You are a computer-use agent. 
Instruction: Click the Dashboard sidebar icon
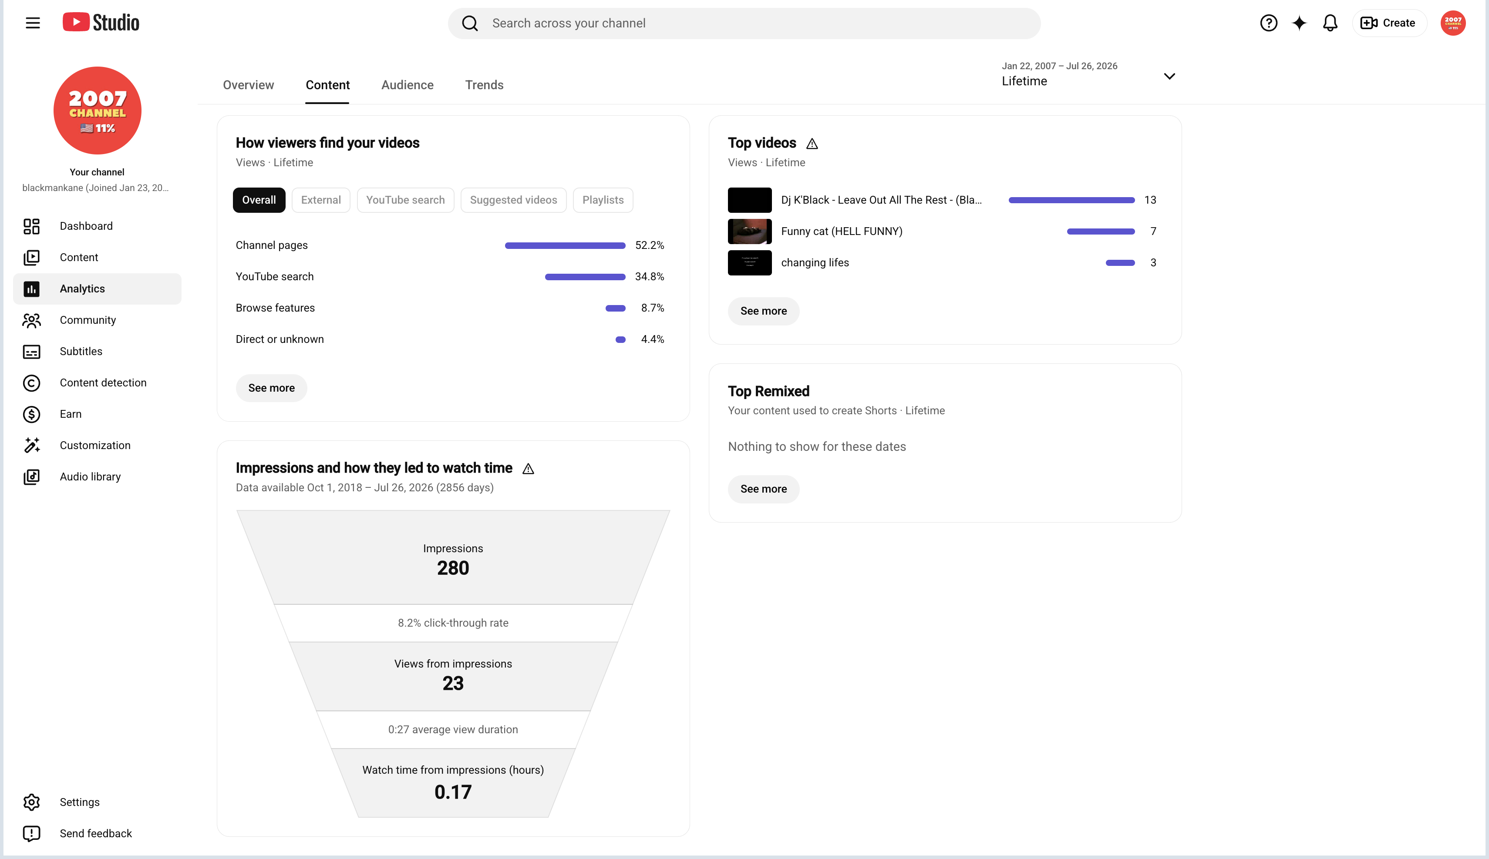pos(31,226)
